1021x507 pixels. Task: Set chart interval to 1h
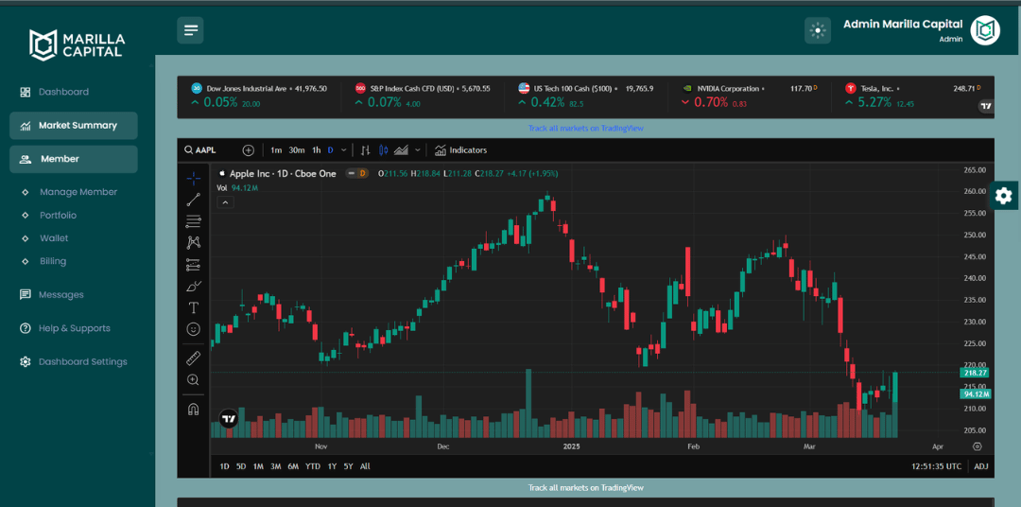click(317, 149)
